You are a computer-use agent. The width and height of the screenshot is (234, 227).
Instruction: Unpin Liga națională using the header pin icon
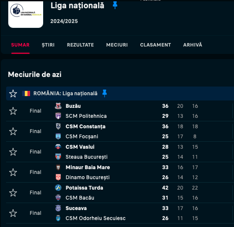click(115, 5)
